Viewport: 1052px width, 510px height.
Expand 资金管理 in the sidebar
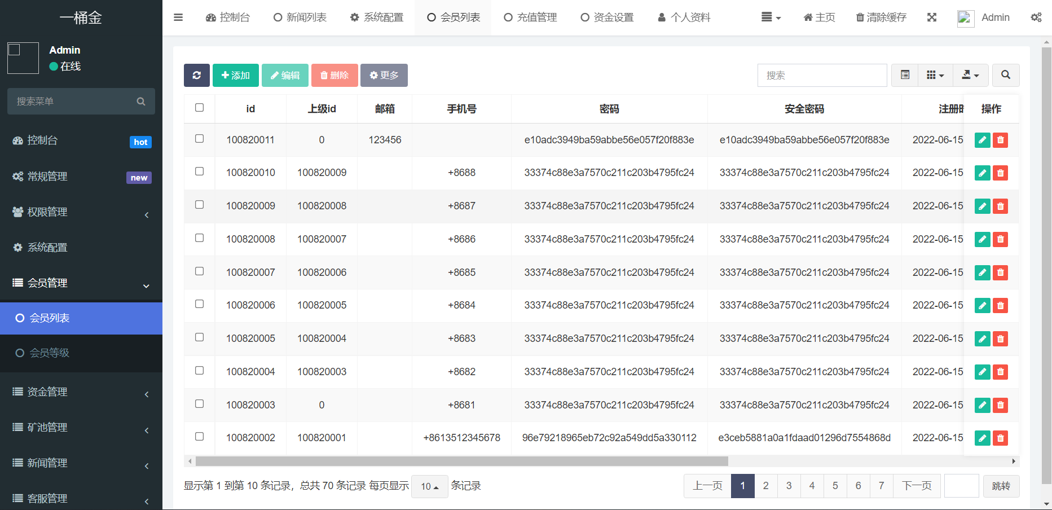coord(81,392)
